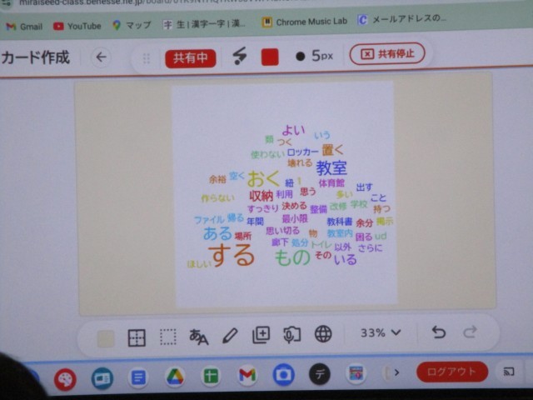Open the globe web icon
The height and width of the screenshot is (400, 533).
point(323,334)
